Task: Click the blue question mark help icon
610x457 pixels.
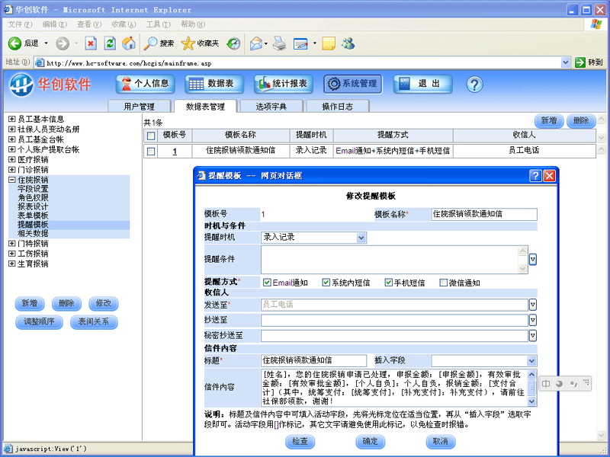Action: (x=474, y=84)
